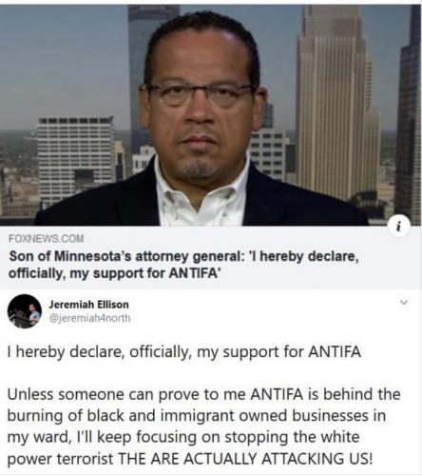Click the Jeremiah Ellison display name
422x476 pixels.
pos(88,305)
